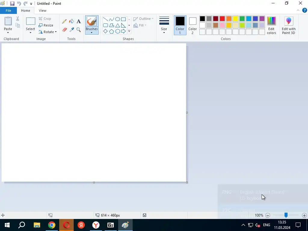Pick the Rounded rectangle shape
Screen dimensions: 308x231
tap(106, 25)
